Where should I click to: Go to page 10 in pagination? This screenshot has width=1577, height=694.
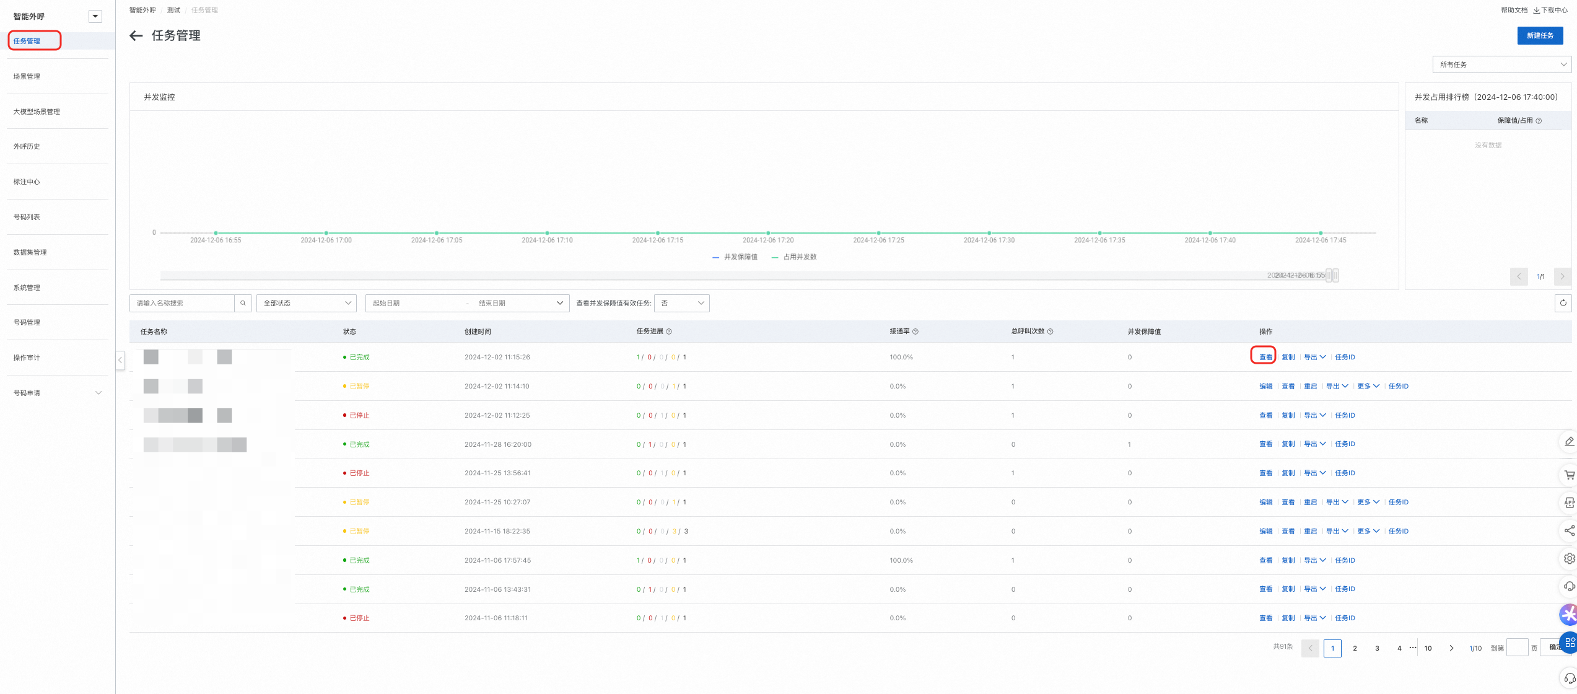click(x=1428, y=648)
